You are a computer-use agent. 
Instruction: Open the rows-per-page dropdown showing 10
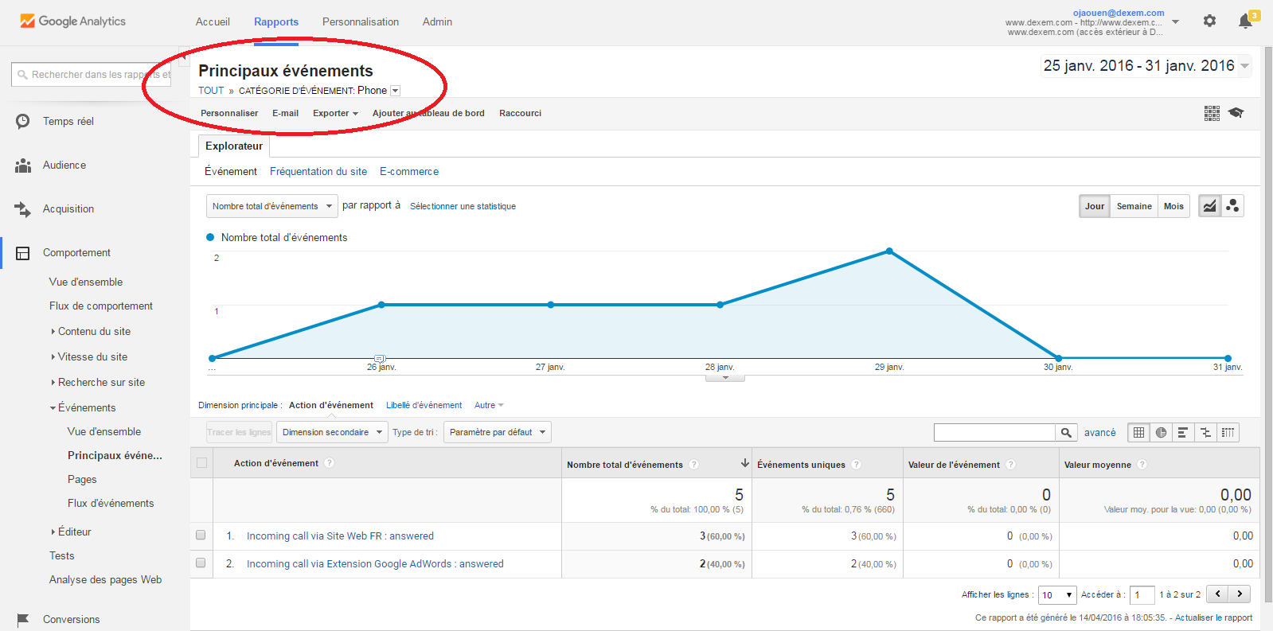1057,594
